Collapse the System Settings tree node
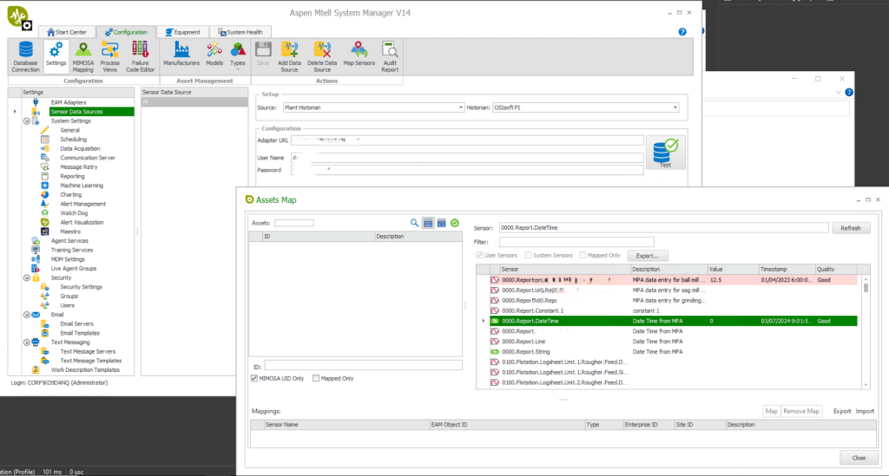Screen dimensions: 889x476 (x=27, y=121)
